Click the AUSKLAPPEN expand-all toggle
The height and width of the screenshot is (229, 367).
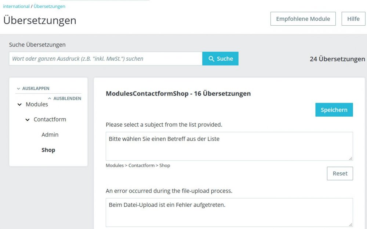coord(33,89)
